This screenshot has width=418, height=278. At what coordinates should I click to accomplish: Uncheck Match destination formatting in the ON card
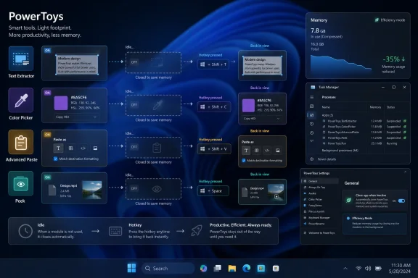tap(56, 159)
